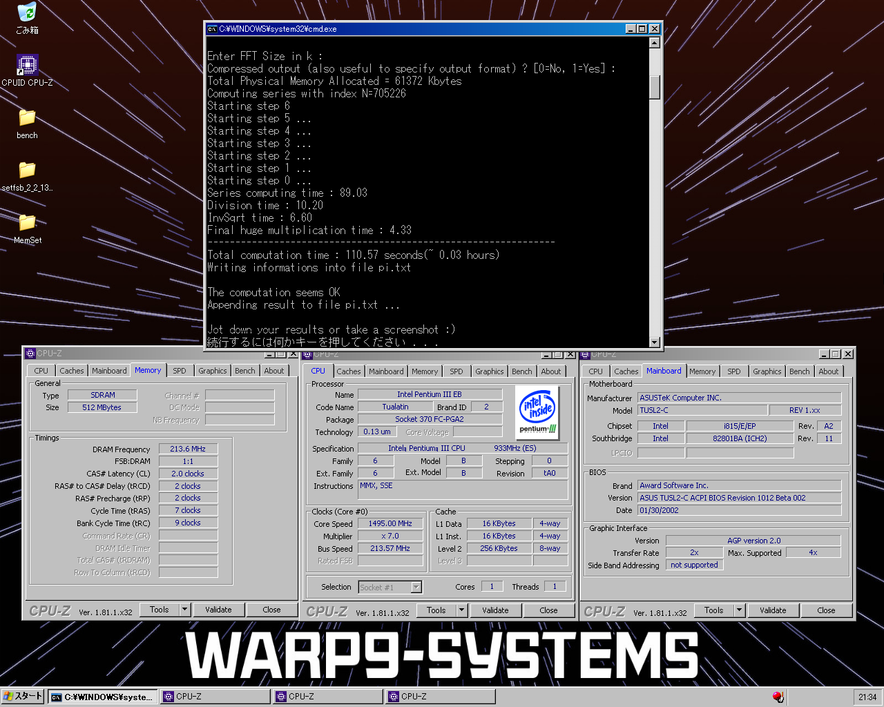The width and height of the screenshot is (884, 707).
Task: Click the multiplier x 7.0 value
Action: click(390, 536)
